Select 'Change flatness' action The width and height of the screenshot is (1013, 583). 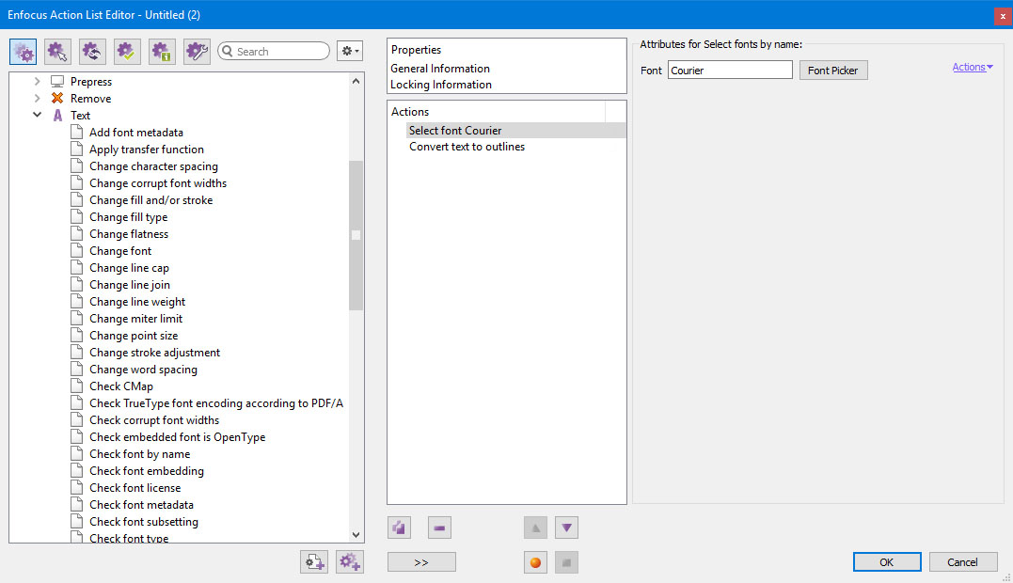tap(129, 234)
